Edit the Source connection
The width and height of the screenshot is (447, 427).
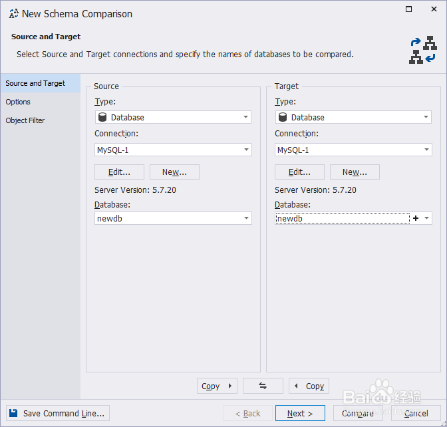pos(120,172)
